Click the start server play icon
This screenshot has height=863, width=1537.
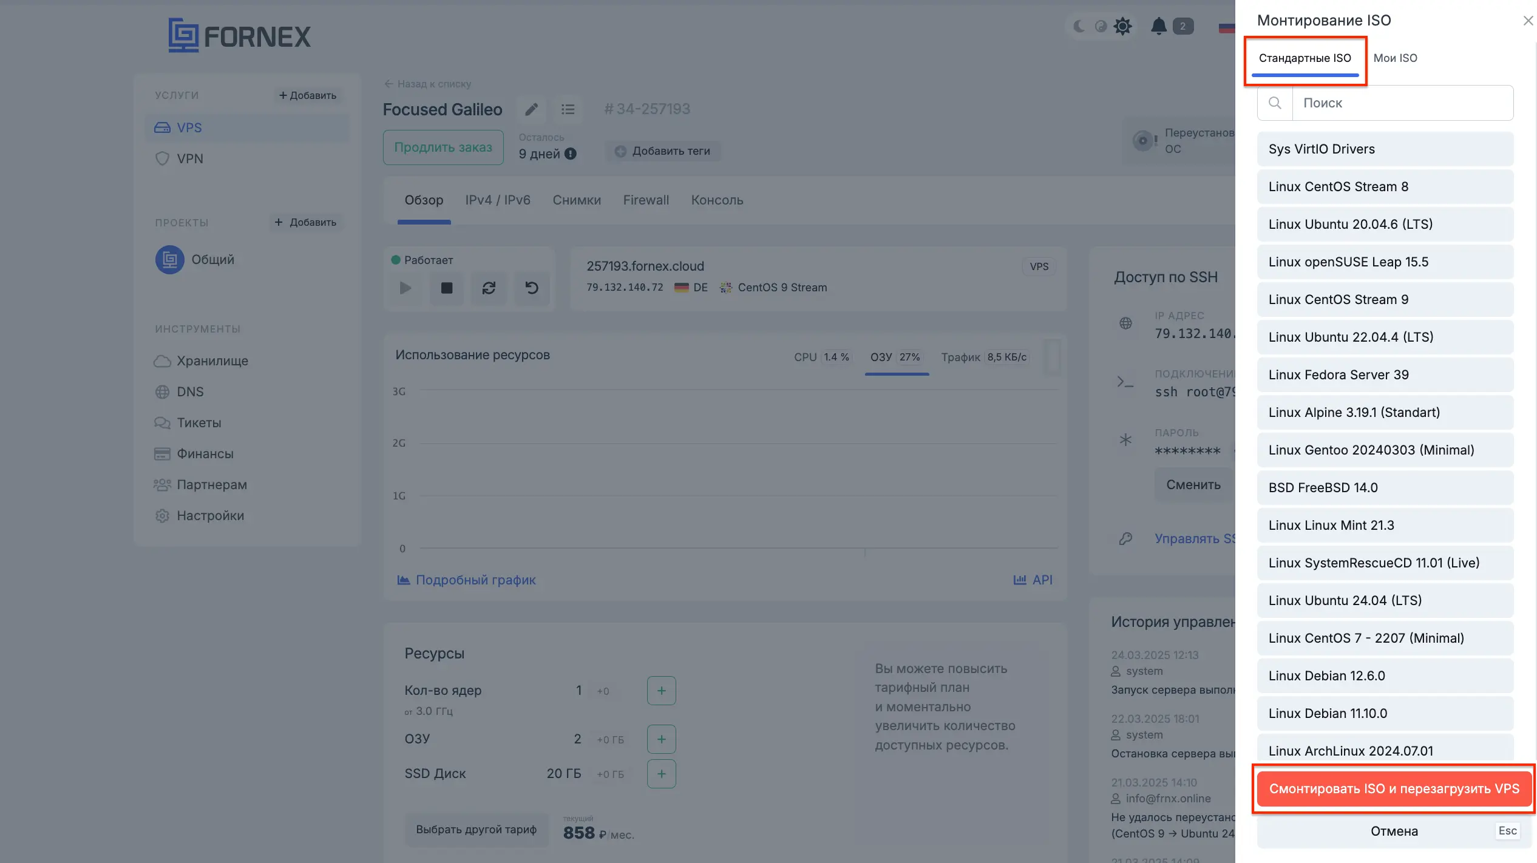405,288
